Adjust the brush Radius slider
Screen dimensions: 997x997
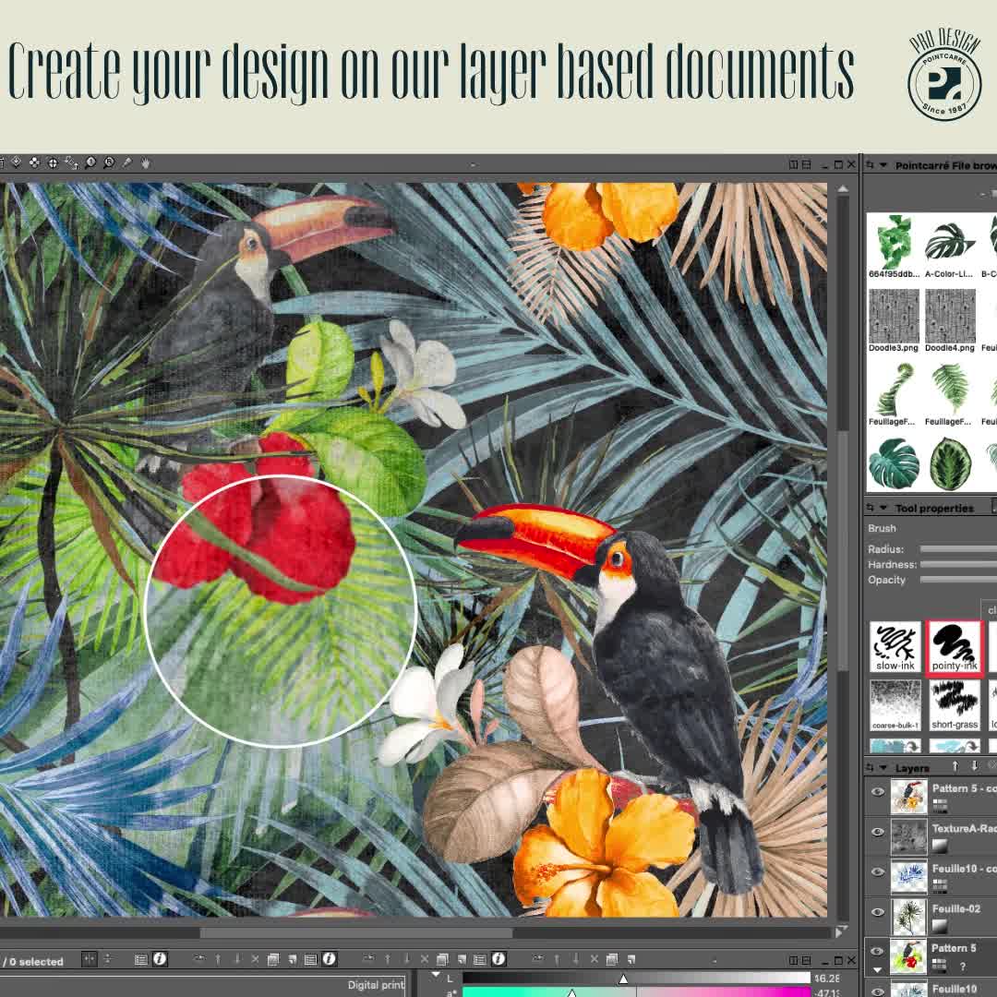point(958,548)
